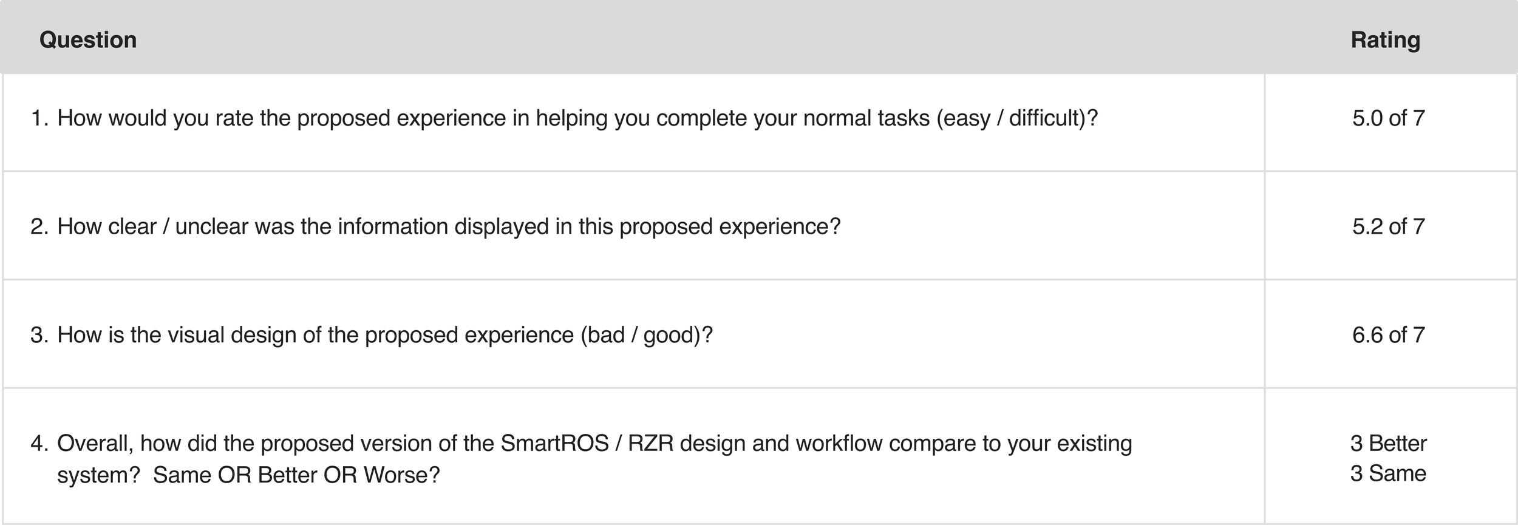Click the number 4. list marker

tap(39, 444)
